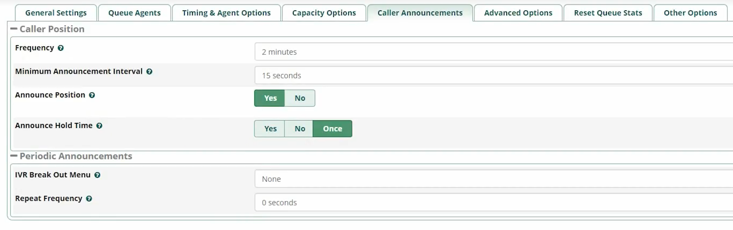Screen dimensions: 733x230
Task: Choose Once for Announce Hold Time
Action: click(x=332, y=129)
